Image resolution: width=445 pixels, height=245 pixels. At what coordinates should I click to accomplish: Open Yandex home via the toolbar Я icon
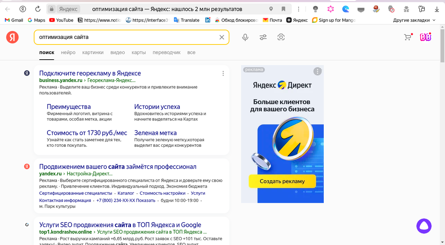click(23, 9)
